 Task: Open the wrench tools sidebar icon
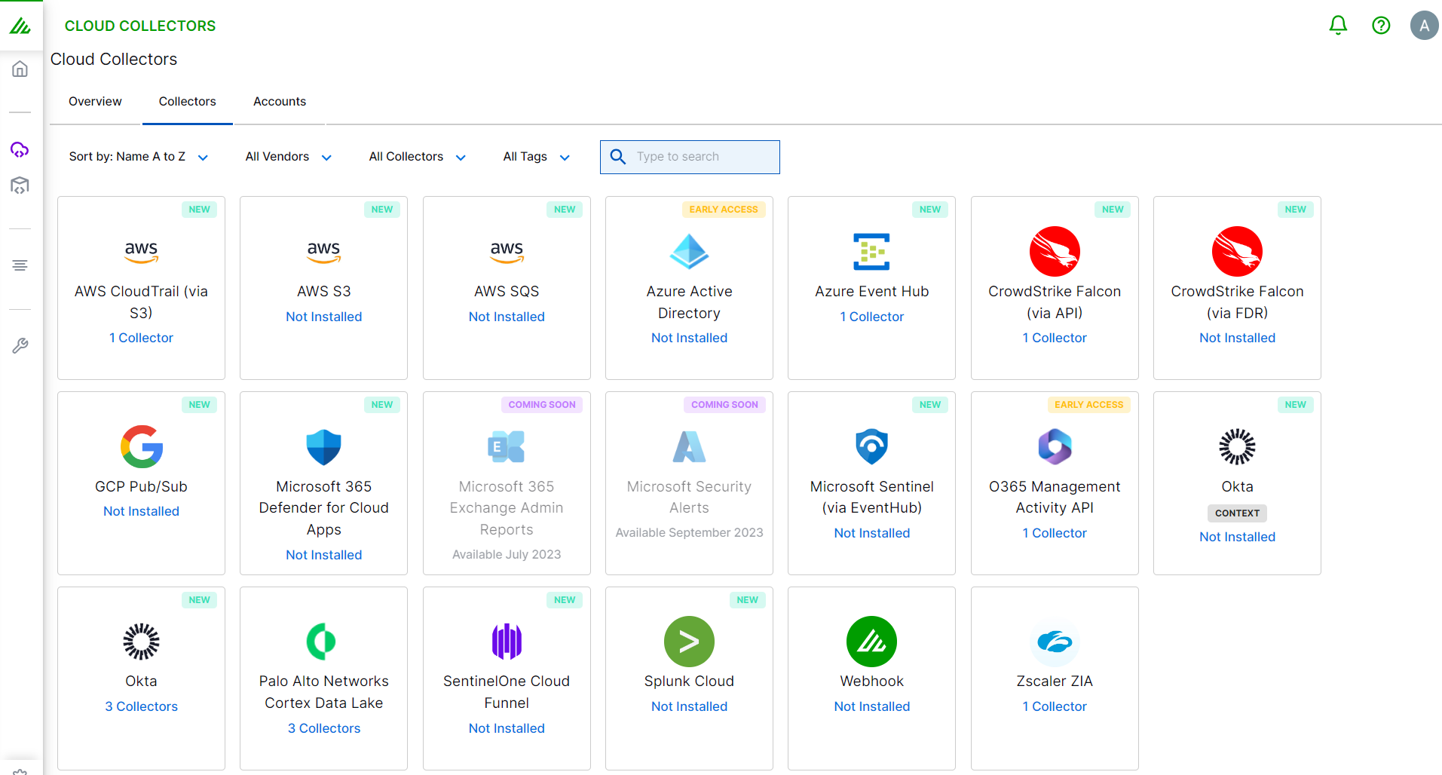(x=20, y=345)
